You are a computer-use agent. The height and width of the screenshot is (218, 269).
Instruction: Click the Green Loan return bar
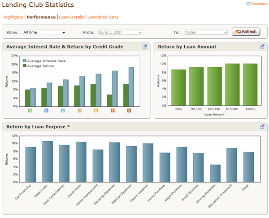[x=48, y=161]
